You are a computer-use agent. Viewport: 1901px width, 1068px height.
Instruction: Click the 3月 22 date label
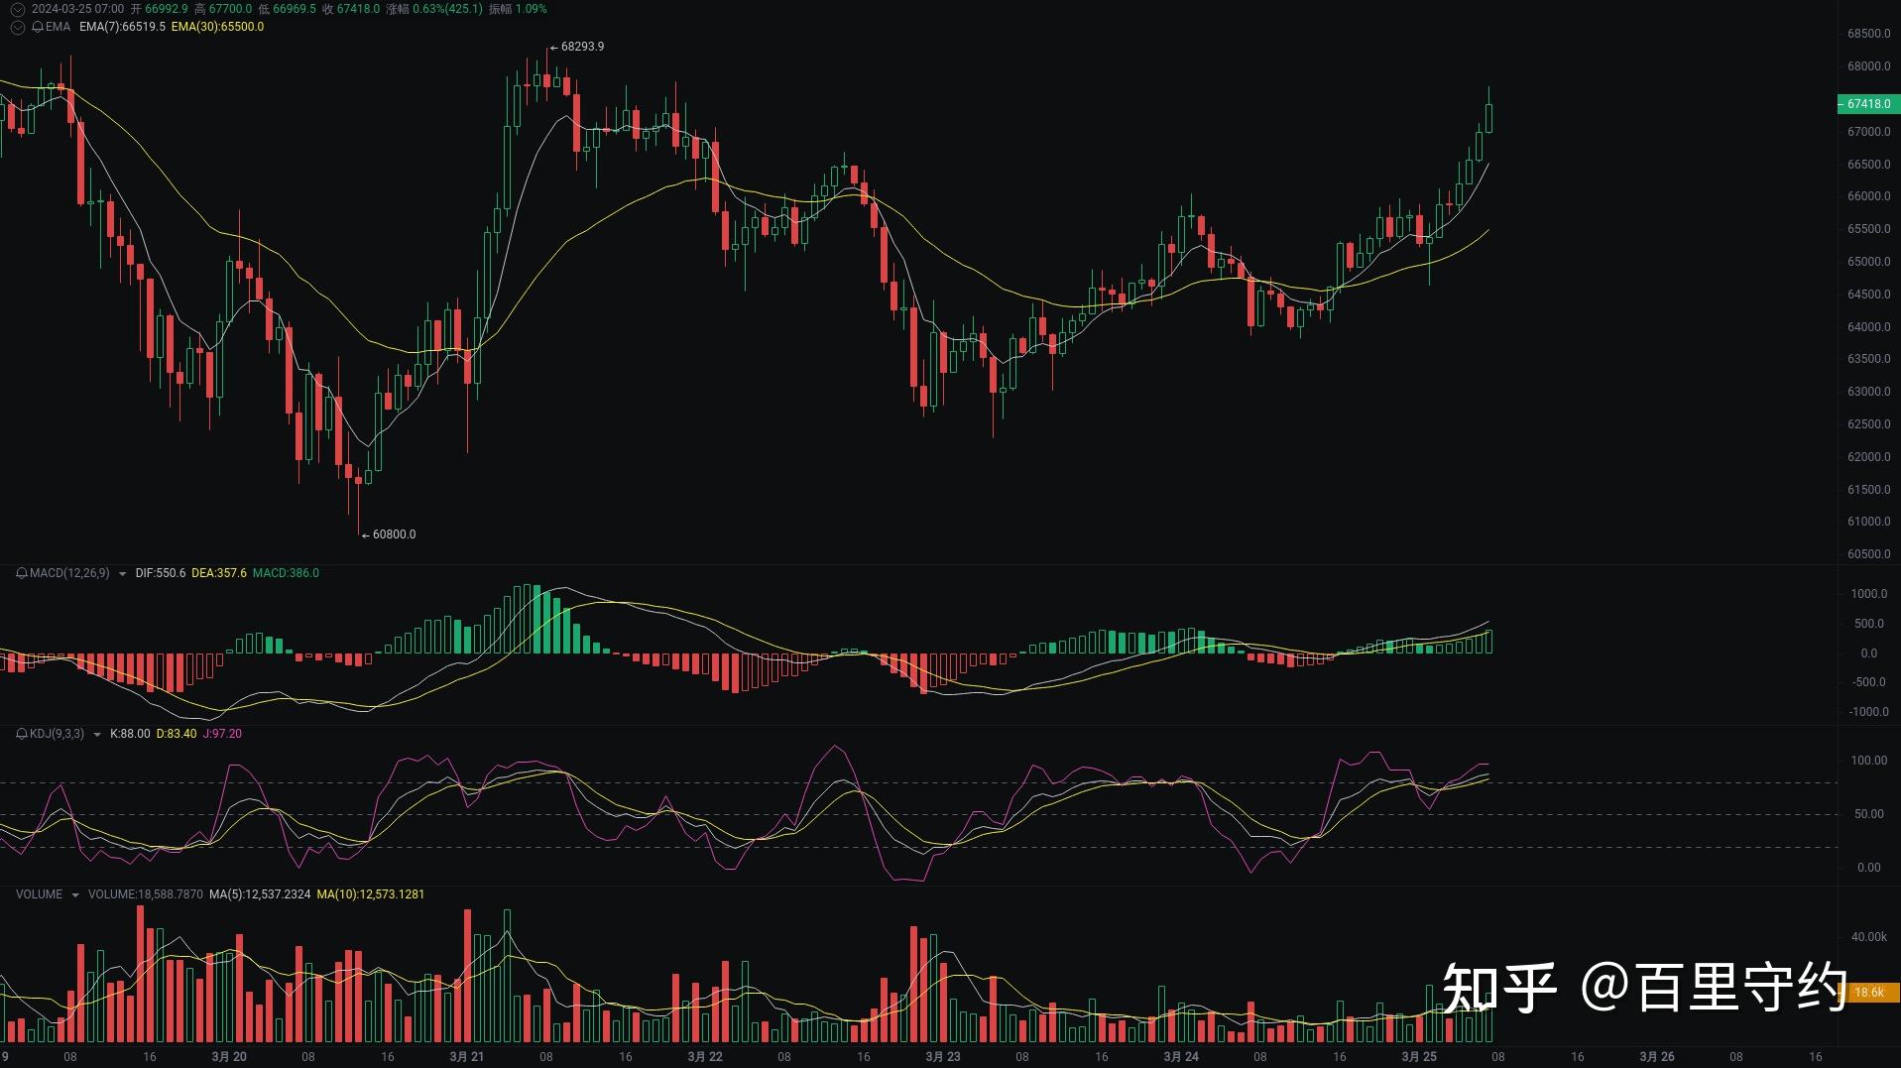tap(705, 1057)
